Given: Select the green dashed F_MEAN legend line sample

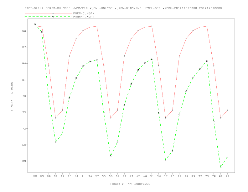Looking at the screenshot, I should pos(49,17).
